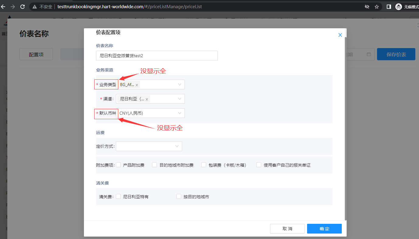Remove the 尼日利亚 channel tag
Viewport: 419px width, 239px height.
click(x=147, y=99)
